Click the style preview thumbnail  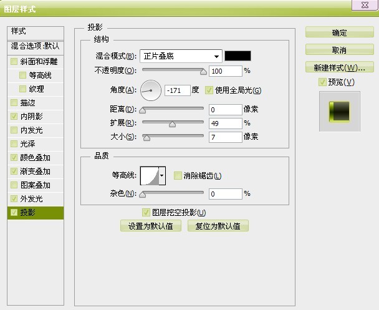(339, 112)
